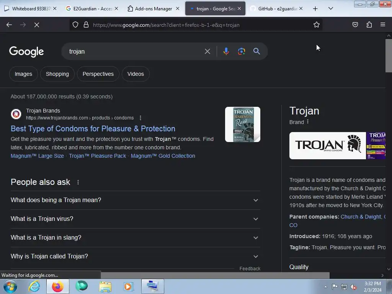Filter results by Videos
Viewport: 392px width, 294px height.
point(136,74)
